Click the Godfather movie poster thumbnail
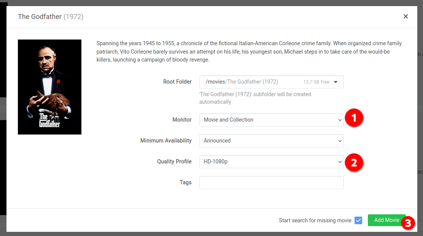 click(x=49, y=87)
